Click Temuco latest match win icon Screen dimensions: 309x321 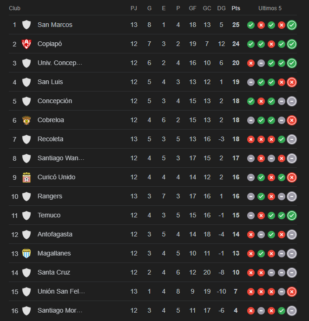coord(292,216)
